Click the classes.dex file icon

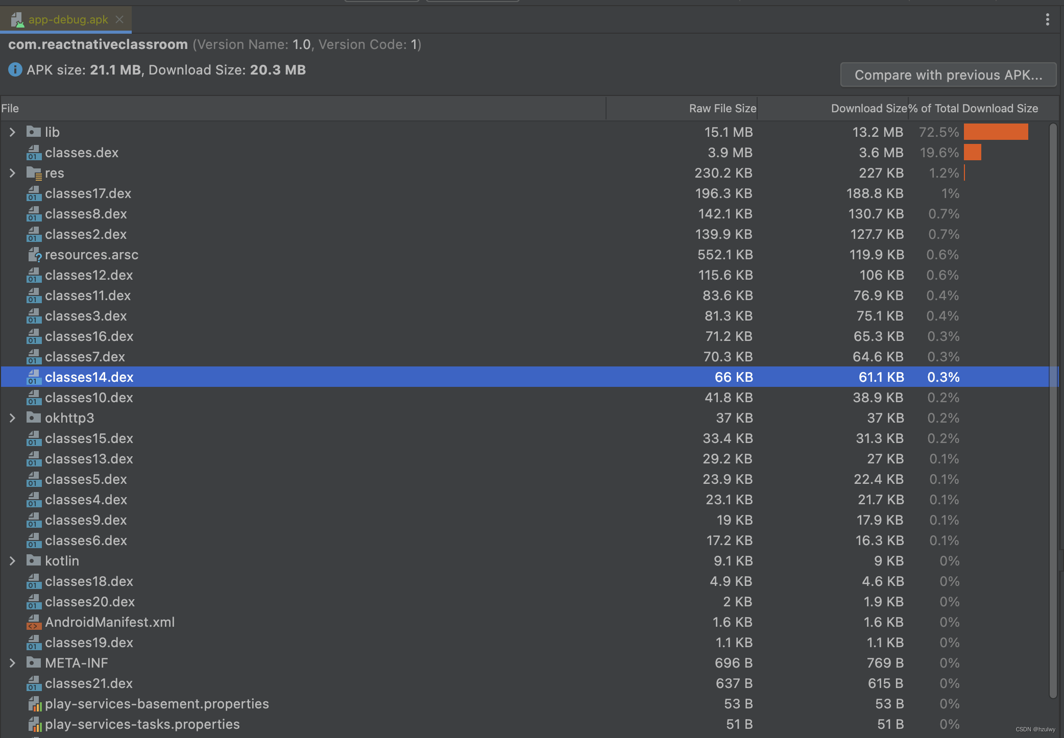point(34,152)
